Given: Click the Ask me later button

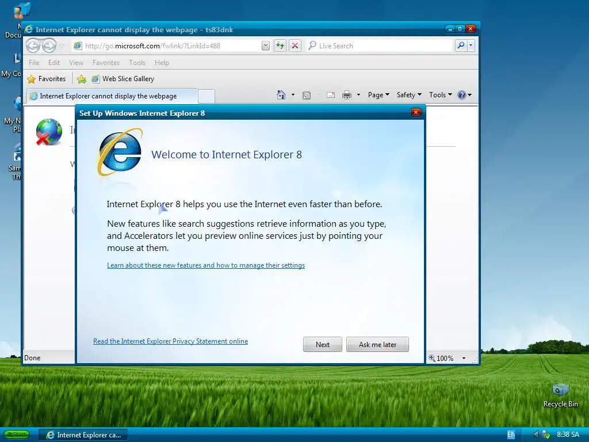Looking at the screenshot, I should coord(377,344).
